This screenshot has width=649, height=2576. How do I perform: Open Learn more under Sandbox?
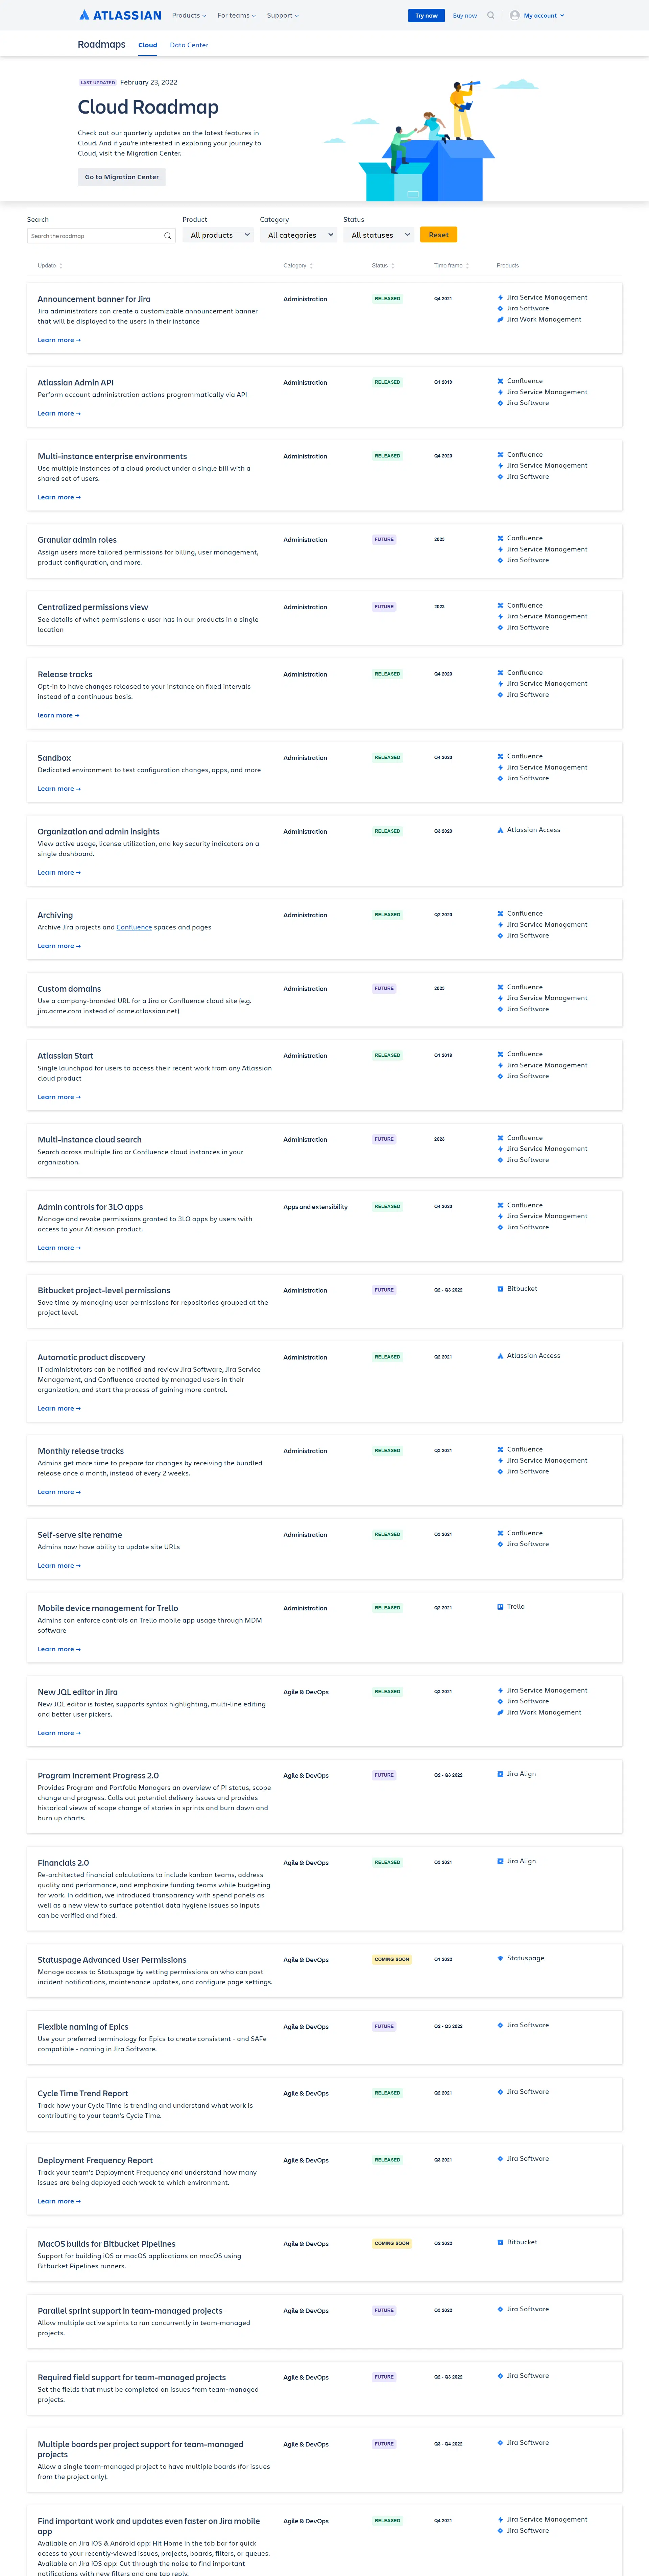pyautogui.click(x=59, y=789)
